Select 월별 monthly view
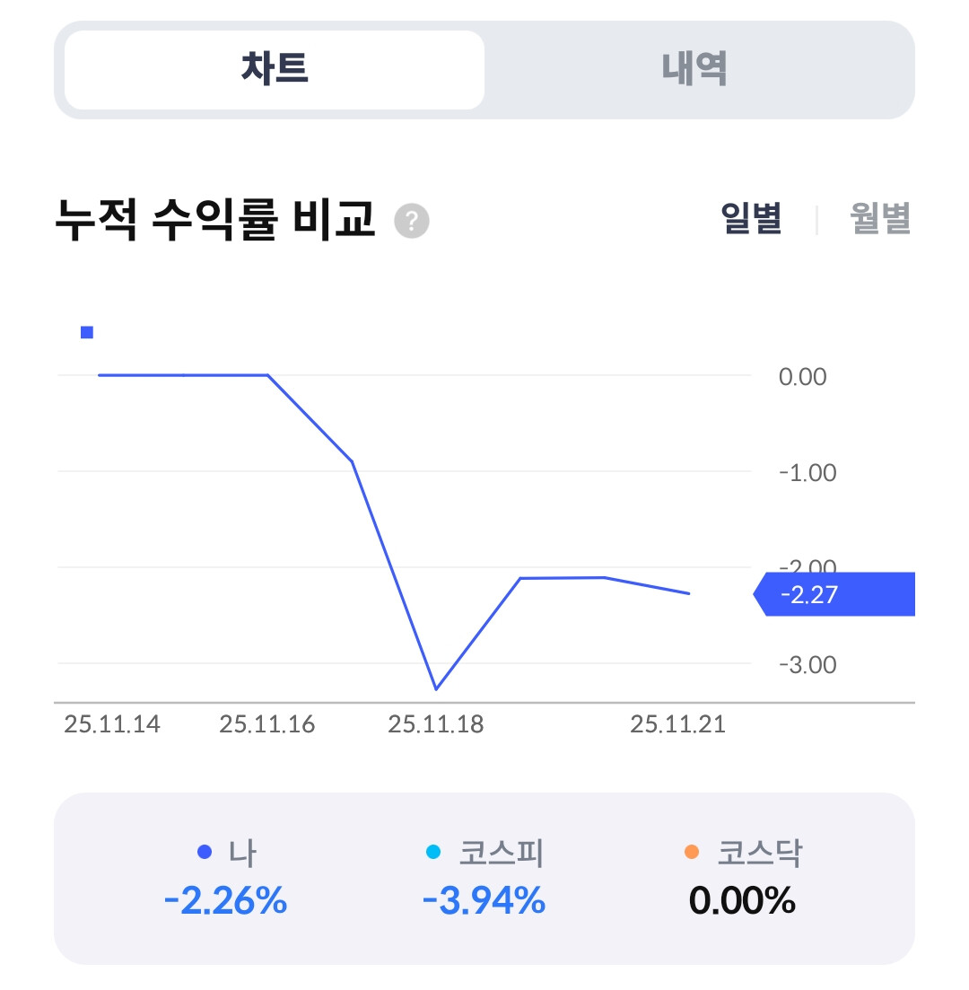This screenshot has height=990, width=969. click(880, 219)
